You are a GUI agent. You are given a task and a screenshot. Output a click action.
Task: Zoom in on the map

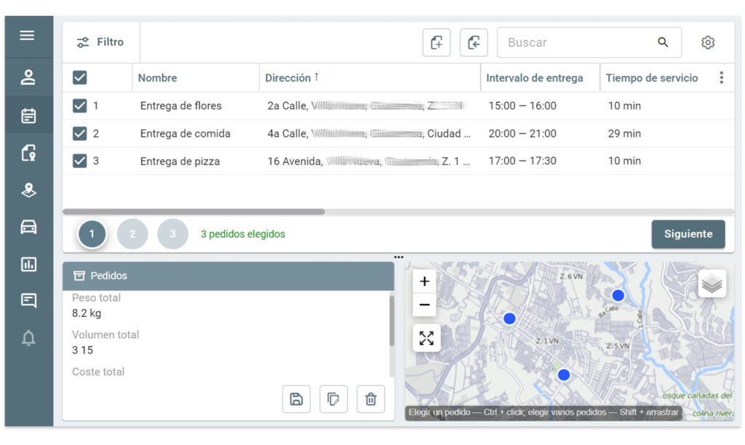pyautogui.click(x=425, y=282)
